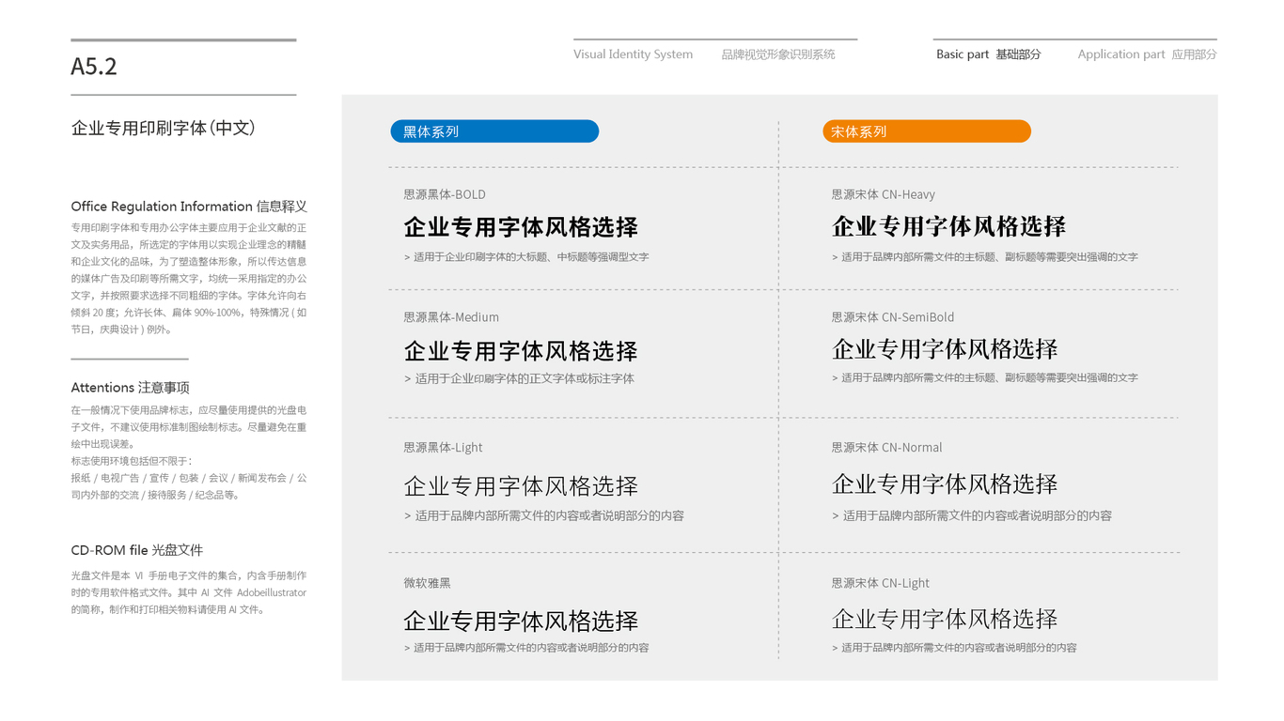Select the font name '思源黑体-BOLD'

445,194
